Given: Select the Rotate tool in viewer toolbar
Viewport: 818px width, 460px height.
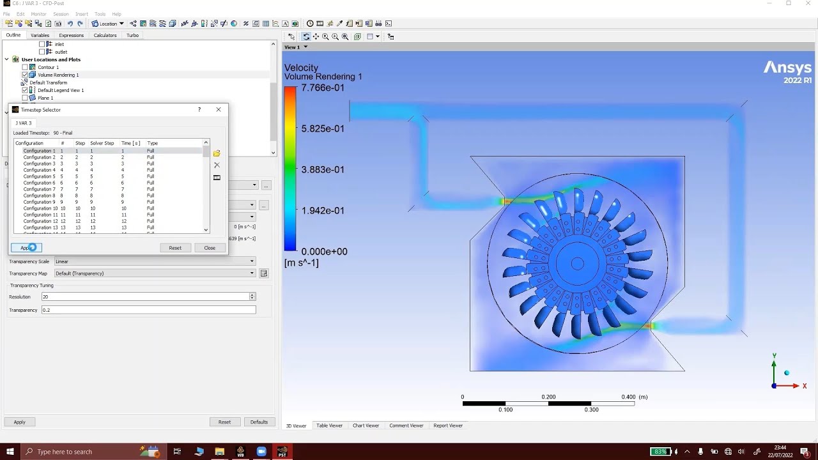Looking at the screenshot, I should click(306, 36).
